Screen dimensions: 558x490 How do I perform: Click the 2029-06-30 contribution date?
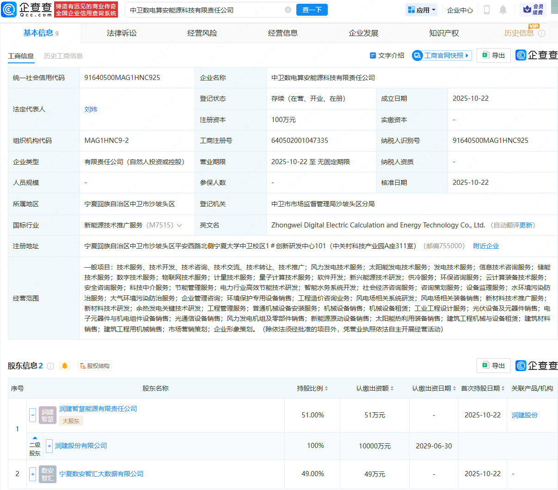click(434, 446)
